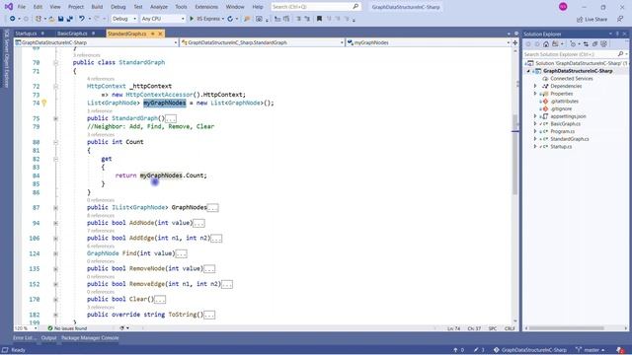Click the Find in Files toolbar icon
The image size is (632, 355).
tap(247, 19)
